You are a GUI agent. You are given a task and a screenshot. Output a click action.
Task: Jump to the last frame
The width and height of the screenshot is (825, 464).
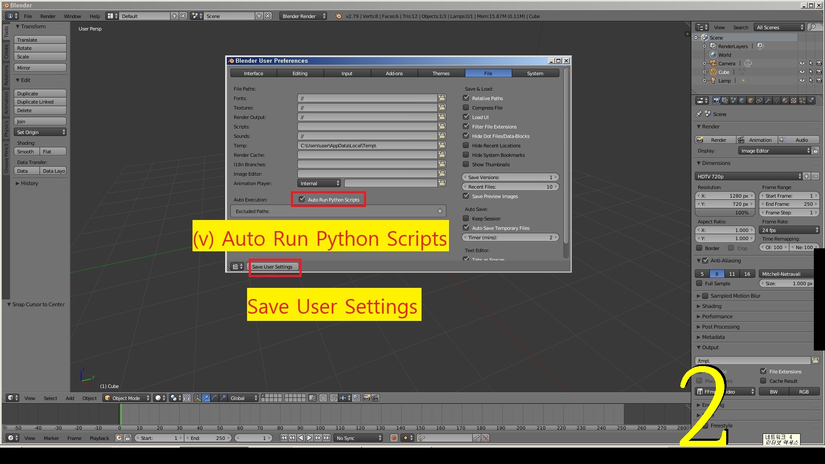click(x=327, y=438)
